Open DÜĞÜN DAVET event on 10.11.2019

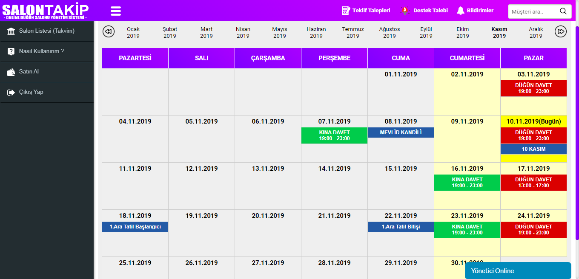[533, 135]
